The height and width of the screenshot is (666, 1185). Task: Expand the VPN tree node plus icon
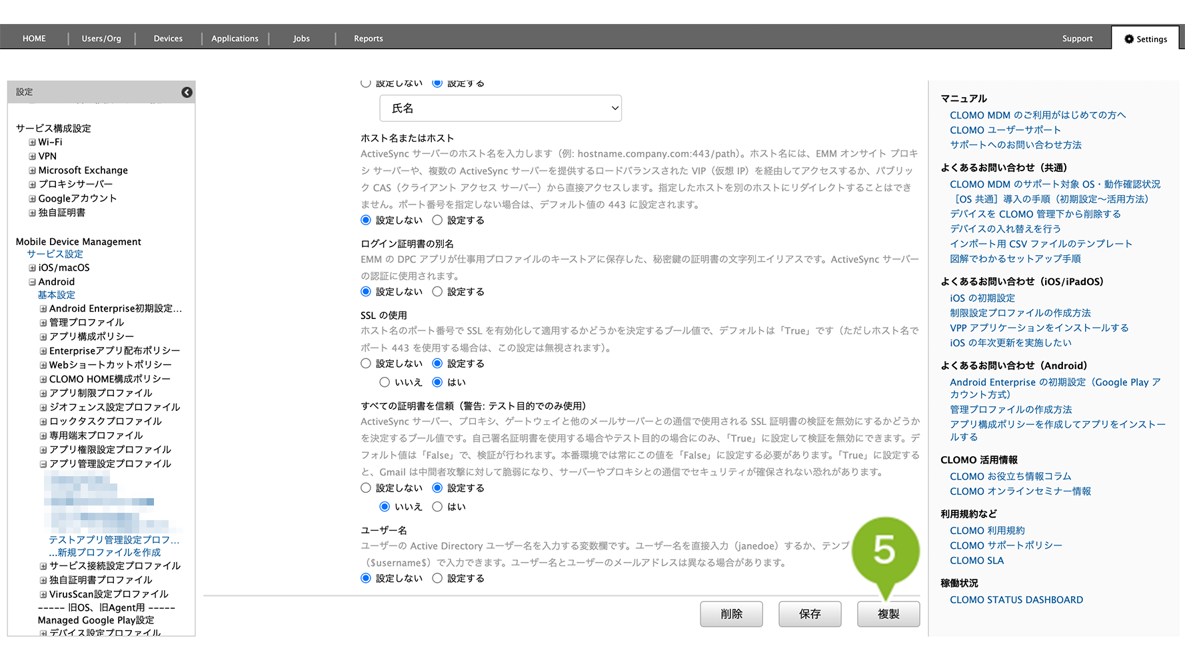[32, 157]
